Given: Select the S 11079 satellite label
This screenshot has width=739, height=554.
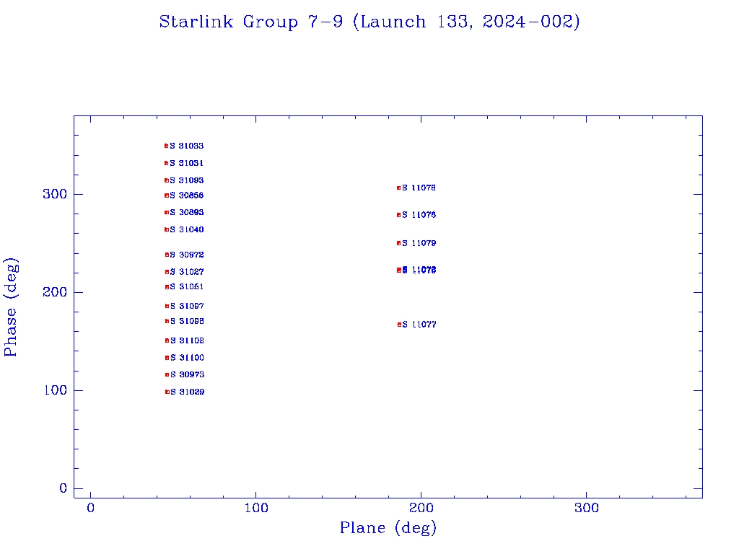Looking at the screenshot, I should click(x=419, y=243).
